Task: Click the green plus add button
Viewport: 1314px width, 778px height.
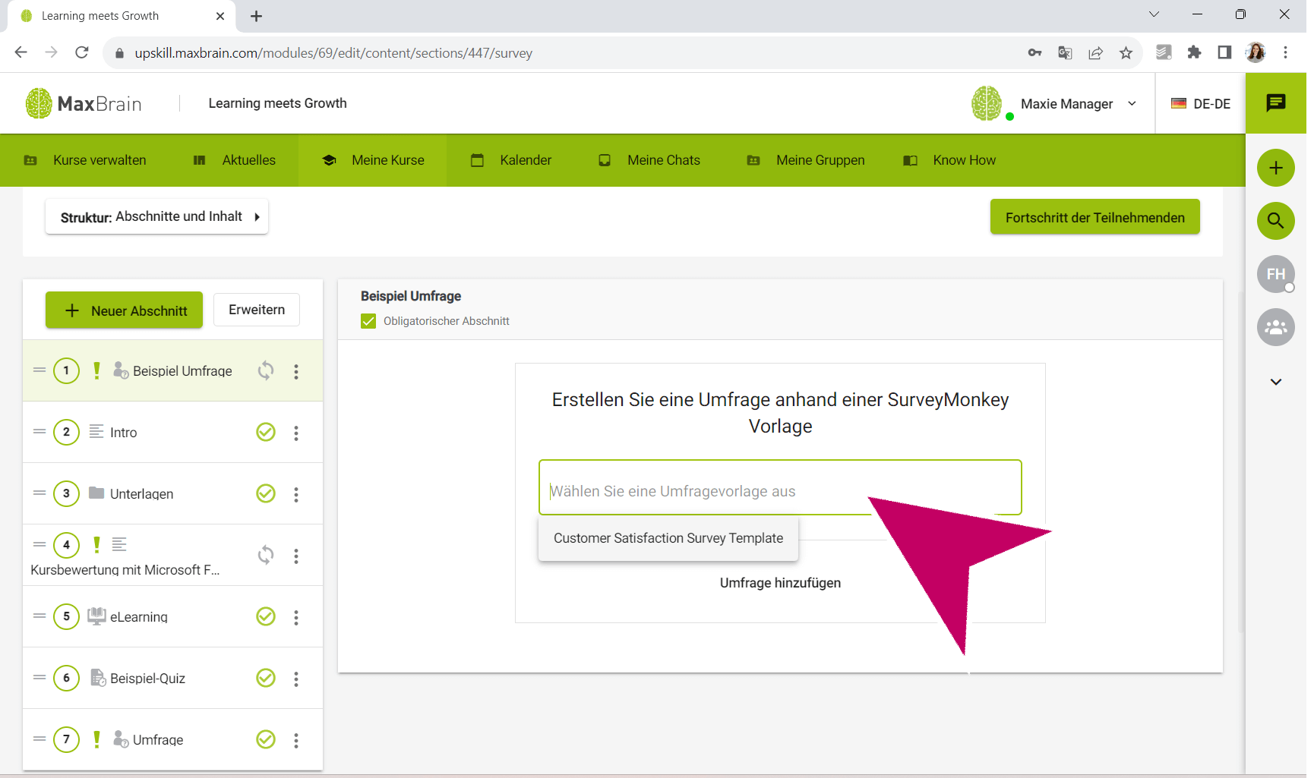Action: [1276, 168]
